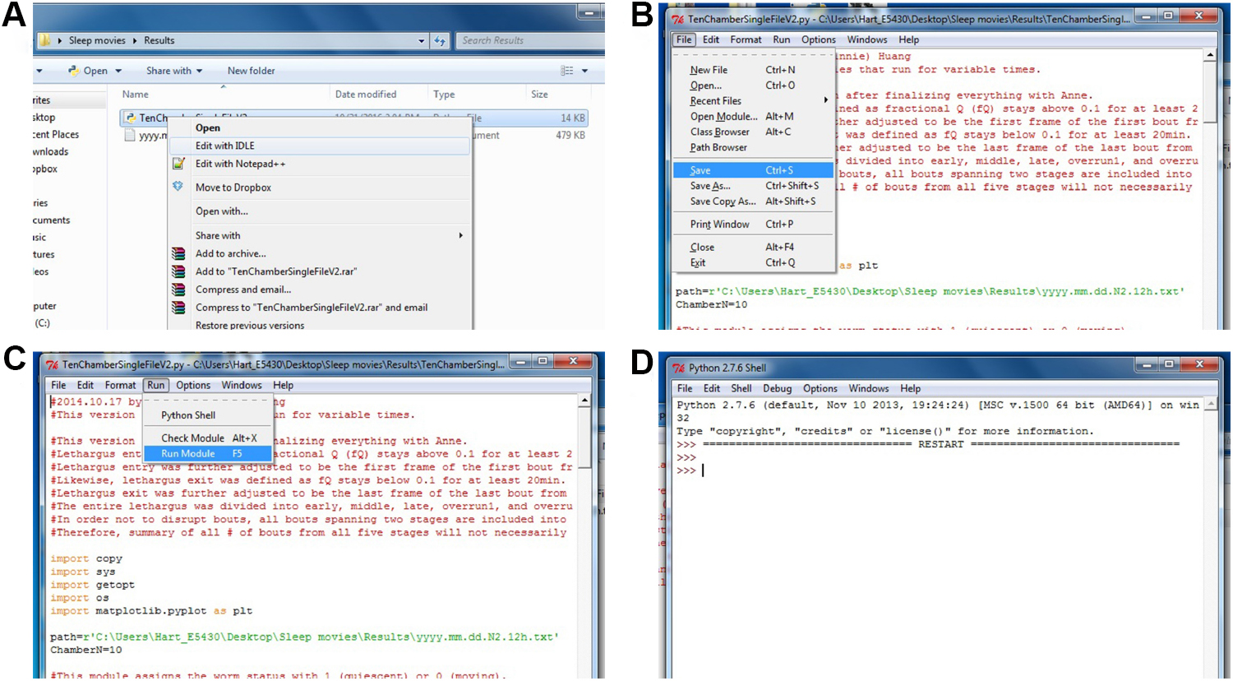Click Save in the IDLE File menu
1233x681 pixels.
click(x=753, y=170)
